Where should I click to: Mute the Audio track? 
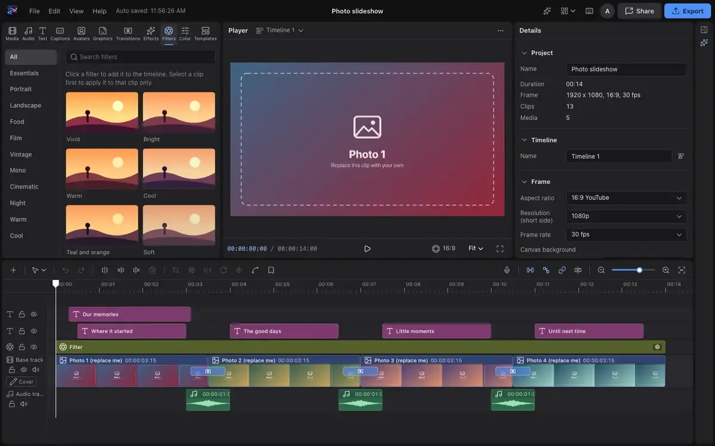(24, 404)
